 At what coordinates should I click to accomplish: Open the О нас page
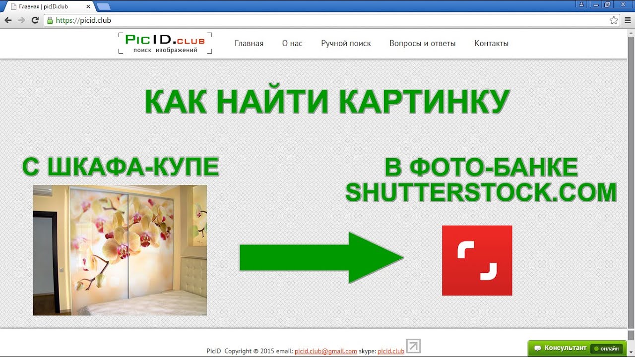pyautogui.click(x=292, y=43)
